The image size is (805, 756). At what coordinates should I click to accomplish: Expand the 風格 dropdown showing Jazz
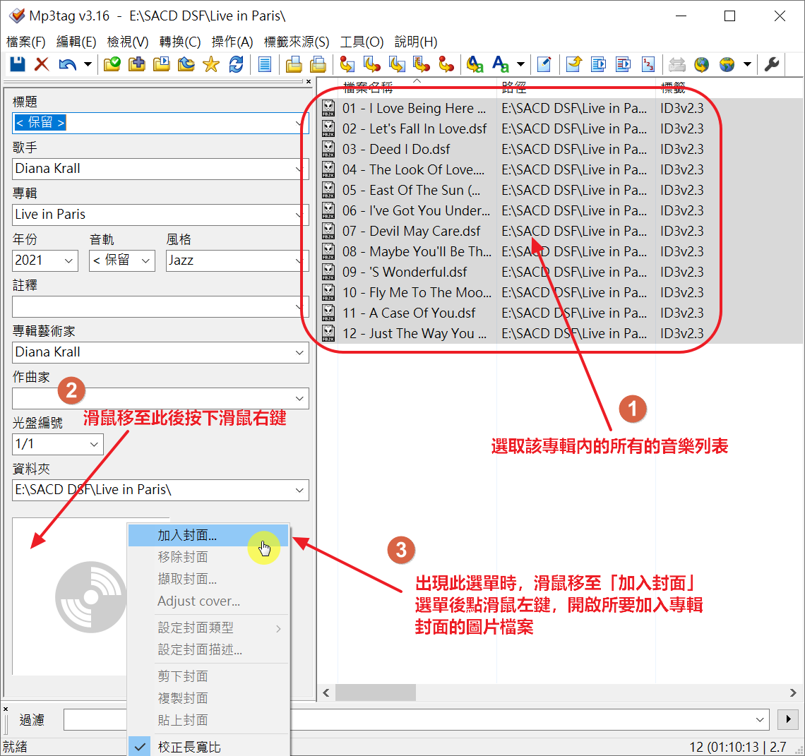click(x=299, y=260)
